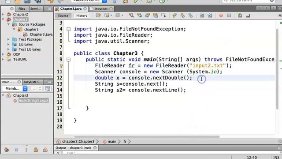Click the Clean and Build hammer icon
This screenshot has height=159, width=282.
coord(126,1)
